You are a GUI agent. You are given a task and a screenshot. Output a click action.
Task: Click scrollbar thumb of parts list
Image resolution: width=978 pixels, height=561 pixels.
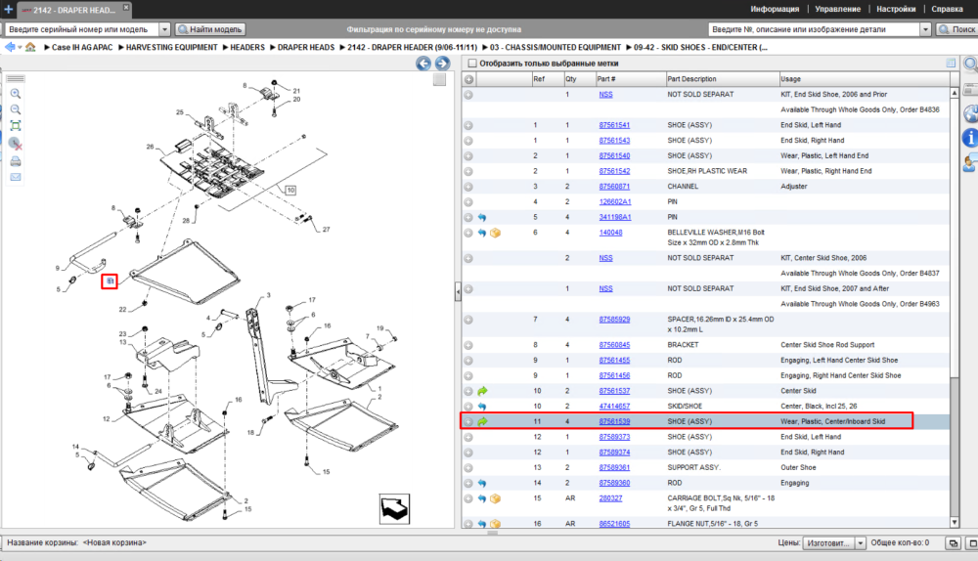(x=955, y=237)
